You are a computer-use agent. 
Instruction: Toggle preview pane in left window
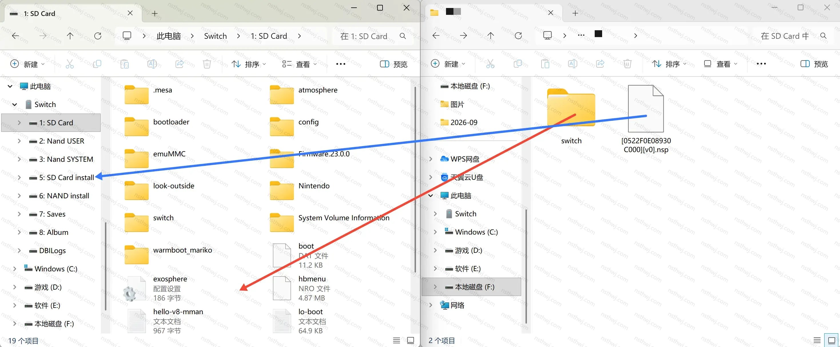(394, 64)
